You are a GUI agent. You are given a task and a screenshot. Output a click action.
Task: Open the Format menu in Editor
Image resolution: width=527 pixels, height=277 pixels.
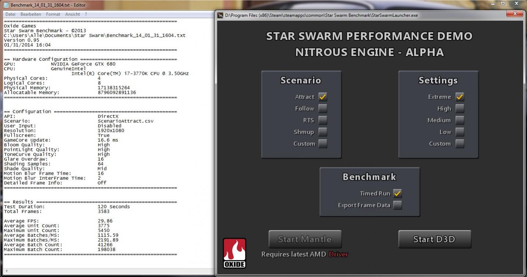53,14
